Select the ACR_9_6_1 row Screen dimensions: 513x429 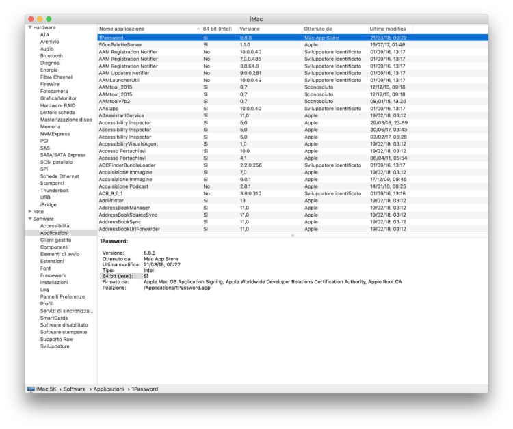click(x=293, y=193)
